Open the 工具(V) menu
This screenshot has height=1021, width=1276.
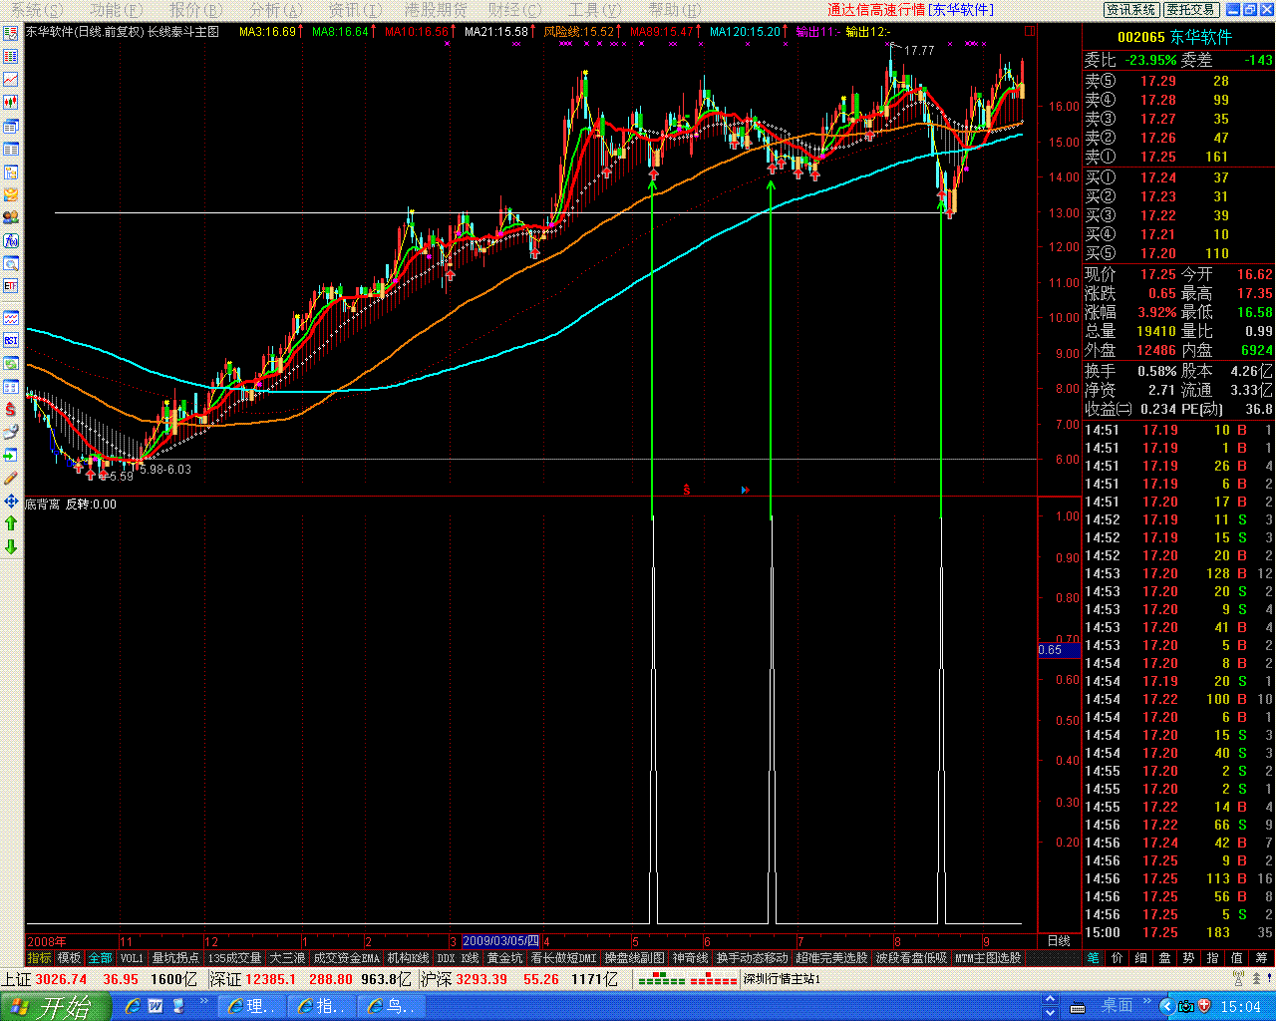click(594, 10)
